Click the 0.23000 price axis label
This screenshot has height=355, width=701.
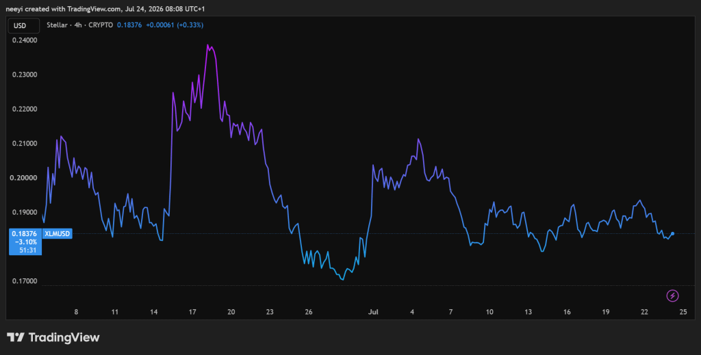pyautogui.click(x=25, y=75)
